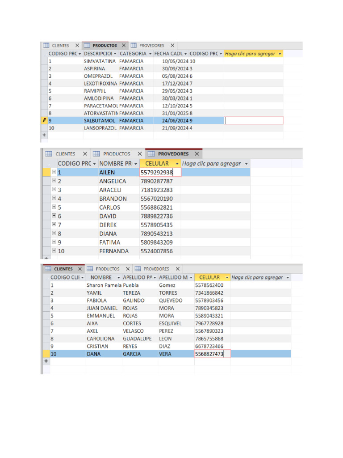Expand subdatasheet for DAVID row

[x=54, y=216]
